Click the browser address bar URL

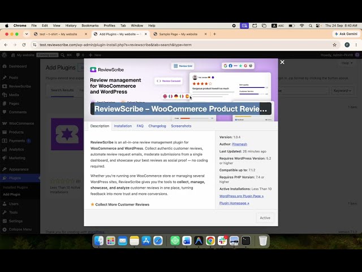point(115,45)
